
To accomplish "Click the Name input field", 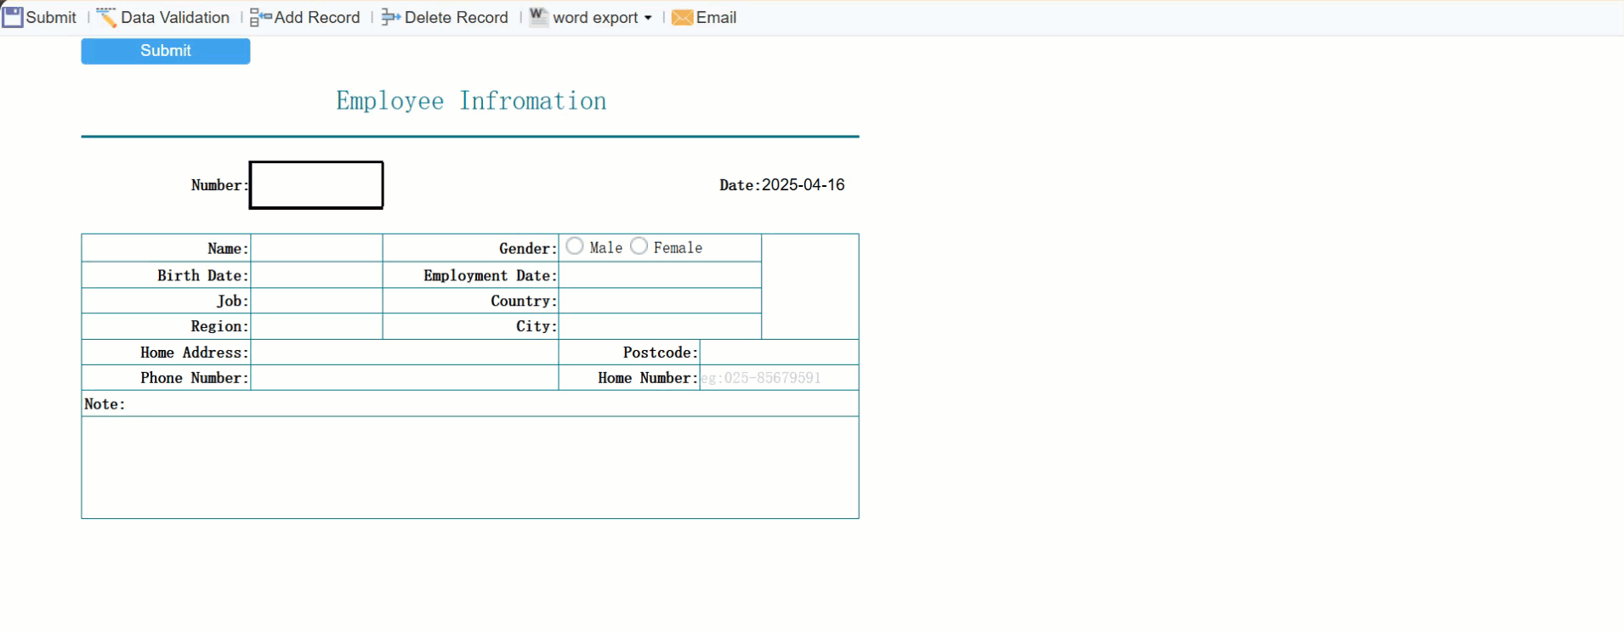I will (x=317, y=248).
